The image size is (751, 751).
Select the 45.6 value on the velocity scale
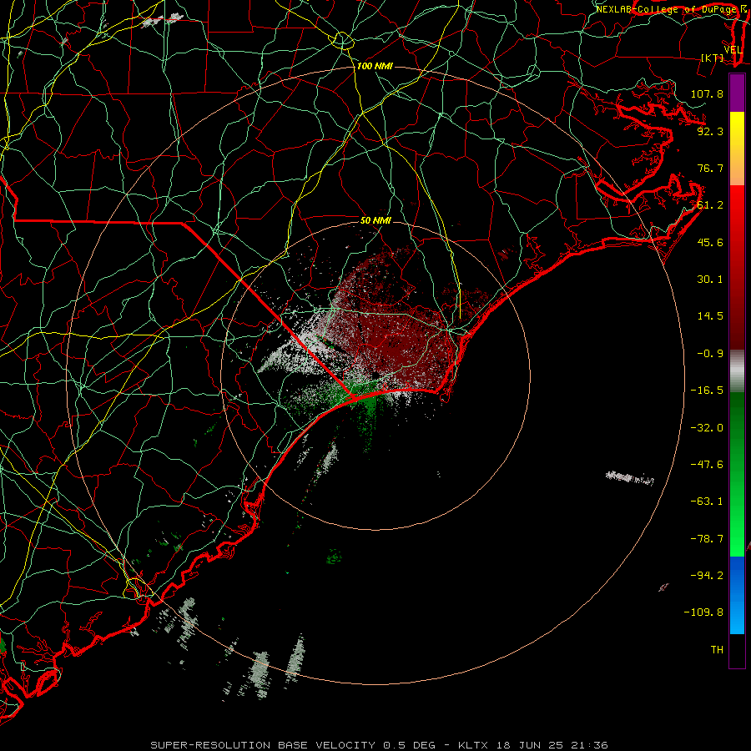tap(710, 242)
